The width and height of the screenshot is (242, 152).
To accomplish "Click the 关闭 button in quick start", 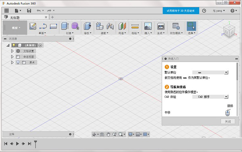I will click(x=228, y=121).
